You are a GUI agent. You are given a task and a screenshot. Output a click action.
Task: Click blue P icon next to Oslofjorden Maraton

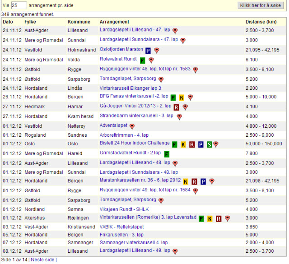148,51
